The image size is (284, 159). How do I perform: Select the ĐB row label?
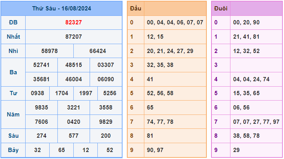[13, 22]
